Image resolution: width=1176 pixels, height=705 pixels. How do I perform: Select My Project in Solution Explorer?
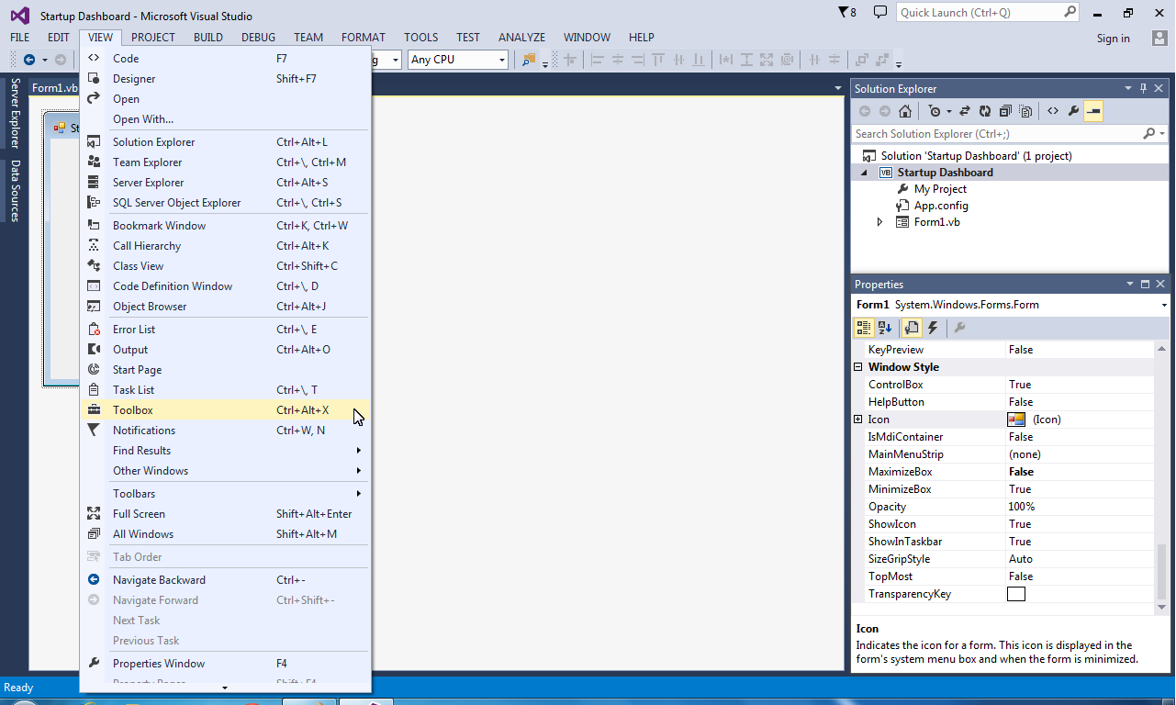point(940,189)
